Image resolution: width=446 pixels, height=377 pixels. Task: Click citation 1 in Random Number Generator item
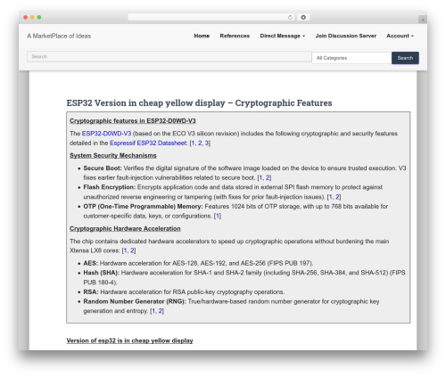pyautogui.click(x=153, y=311)
